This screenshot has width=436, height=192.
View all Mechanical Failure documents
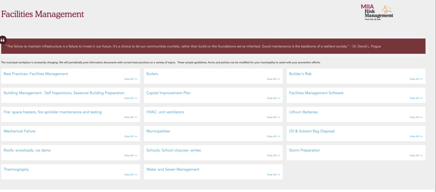pos(131,137)
